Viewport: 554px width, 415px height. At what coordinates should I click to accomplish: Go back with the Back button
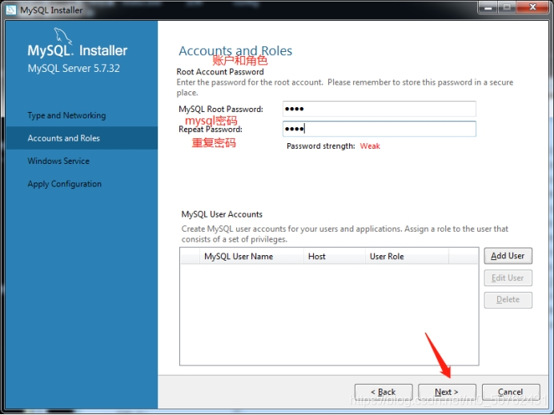[x=383, y=392]
